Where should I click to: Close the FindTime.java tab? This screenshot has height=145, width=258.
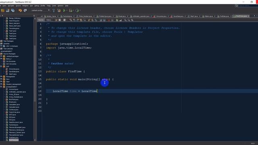point(248,16)
